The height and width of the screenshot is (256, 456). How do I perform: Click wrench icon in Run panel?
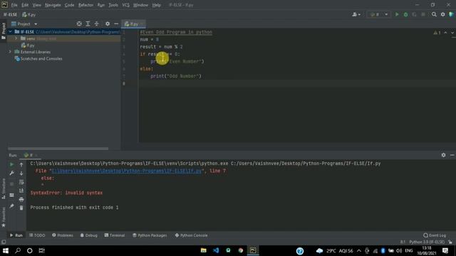(x=11, y=174)
